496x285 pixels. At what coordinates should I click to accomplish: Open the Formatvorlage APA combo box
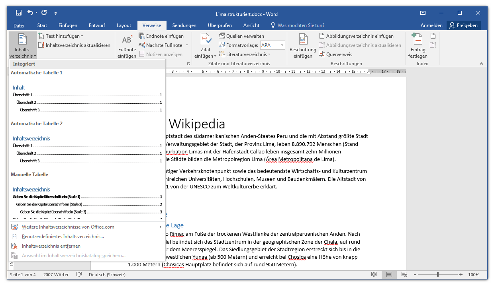(273, 45)
